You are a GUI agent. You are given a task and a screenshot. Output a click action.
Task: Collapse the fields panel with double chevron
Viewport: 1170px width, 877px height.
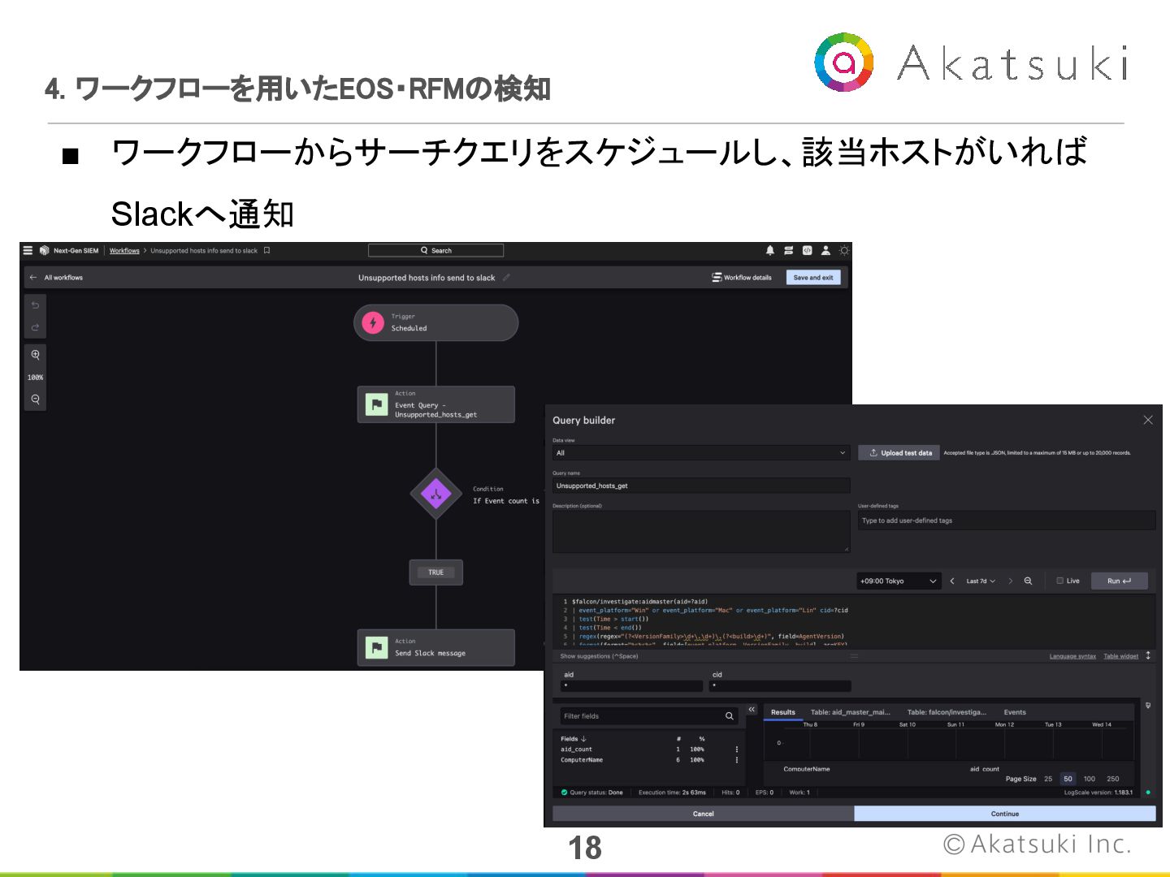[x=752, y=710]
